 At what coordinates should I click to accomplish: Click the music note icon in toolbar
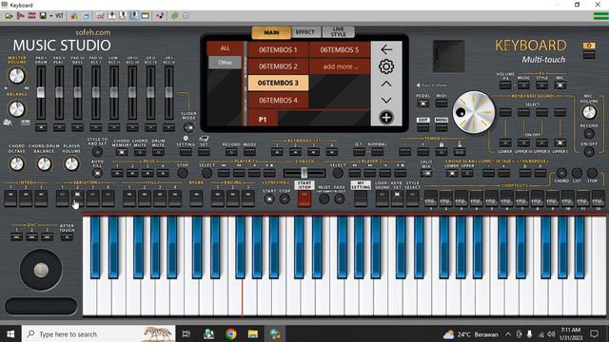[160, 16]
